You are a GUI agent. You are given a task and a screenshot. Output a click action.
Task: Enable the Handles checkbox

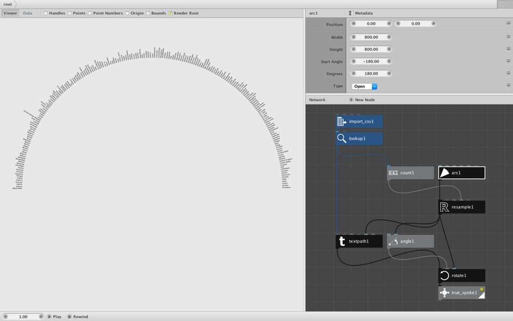click(x=46, y=13)
